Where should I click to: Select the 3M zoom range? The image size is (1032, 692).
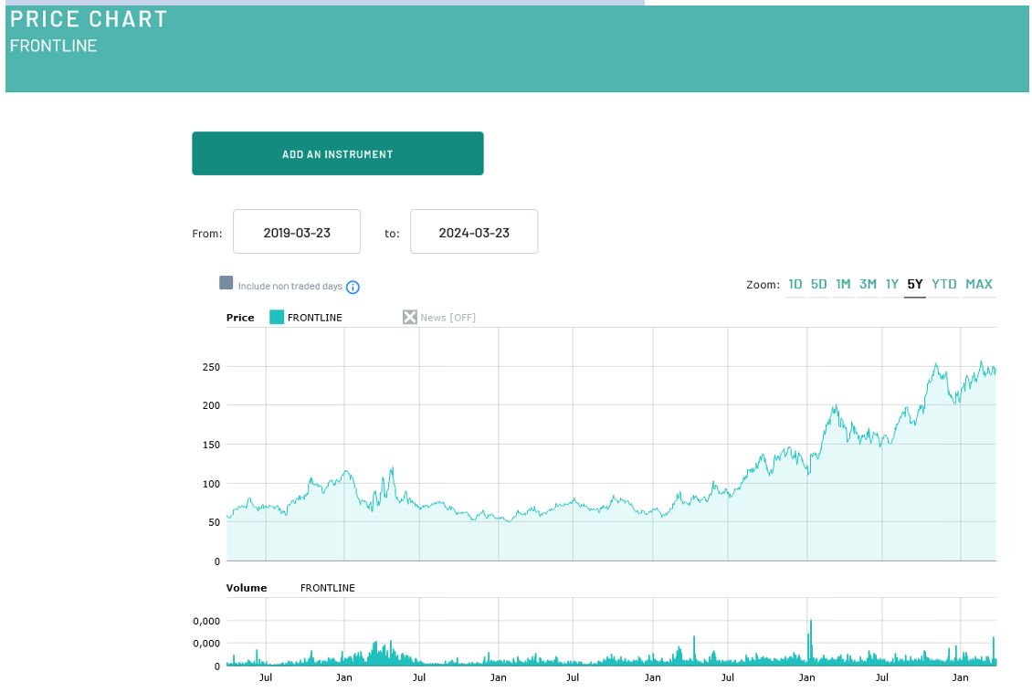tap(868, 284)
